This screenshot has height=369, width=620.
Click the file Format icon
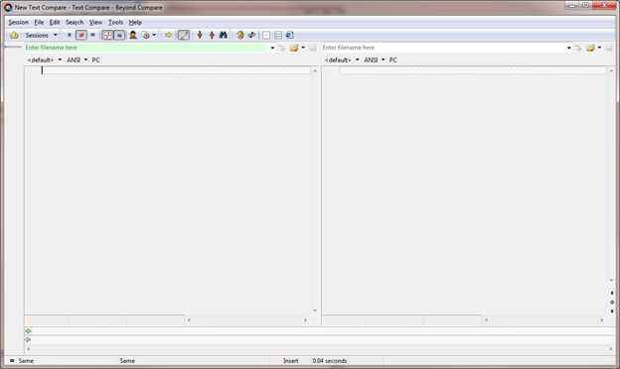(x=146, y=35)
